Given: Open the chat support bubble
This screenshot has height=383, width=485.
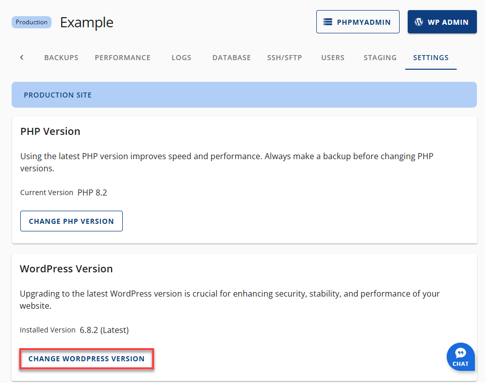Looking at the screenshot, I should point(460,357).
